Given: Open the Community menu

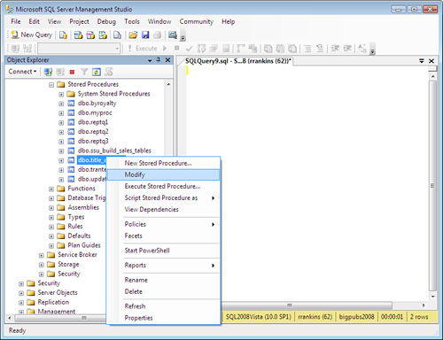Looking at the screenshot, I should point(197,21).
